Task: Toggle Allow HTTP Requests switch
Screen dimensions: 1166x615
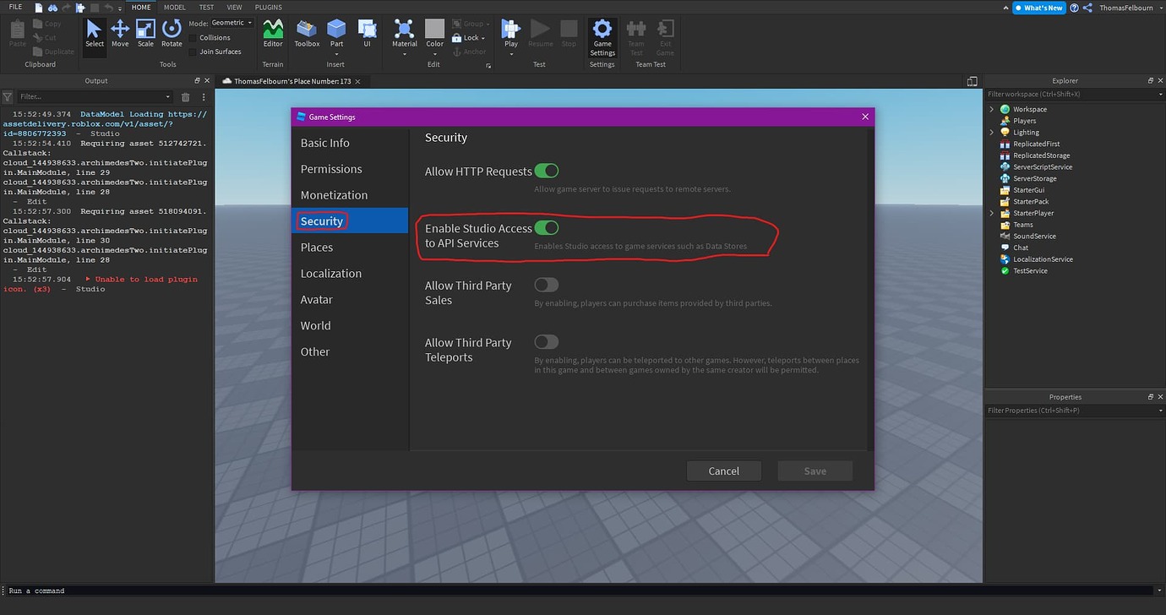Action: (x=547, y=171)
